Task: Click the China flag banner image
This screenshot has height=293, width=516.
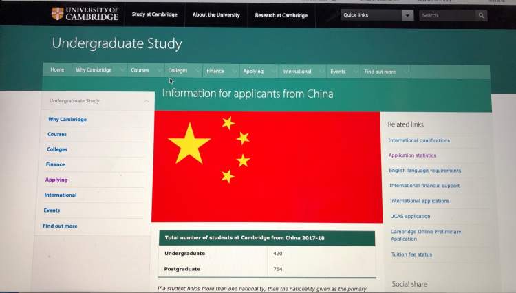Action: 266,167
